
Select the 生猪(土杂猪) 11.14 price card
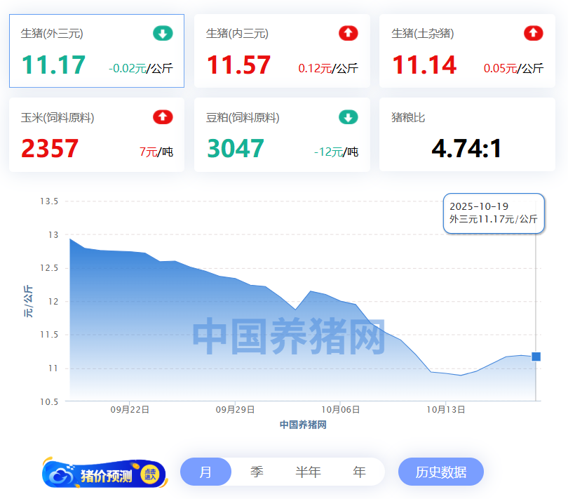[466, 51]
